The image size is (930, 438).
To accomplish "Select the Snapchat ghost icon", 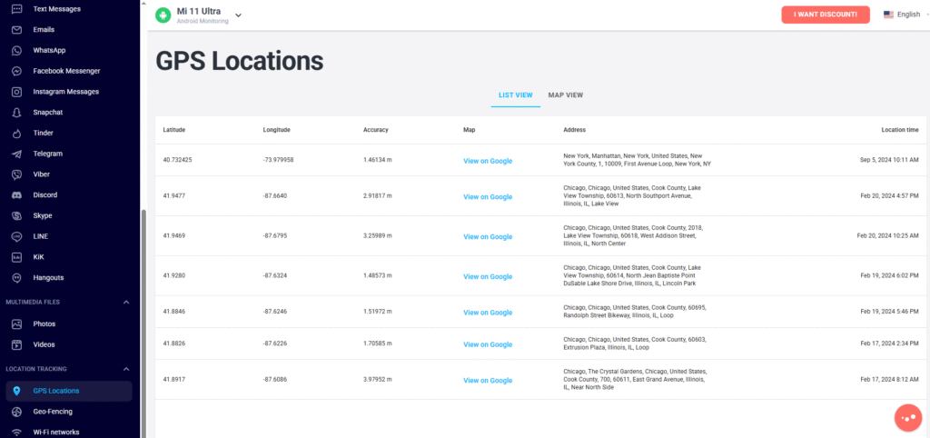I will pos(16,113).
